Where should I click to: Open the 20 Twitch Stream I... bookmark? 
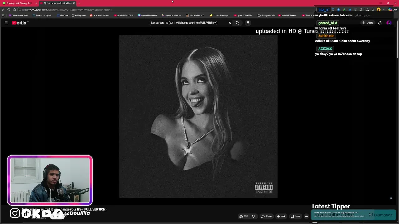tap(288, 15)
